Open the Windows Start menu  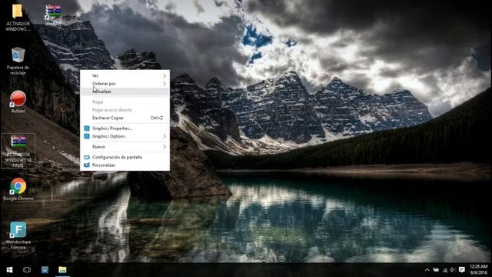point(9,270)
